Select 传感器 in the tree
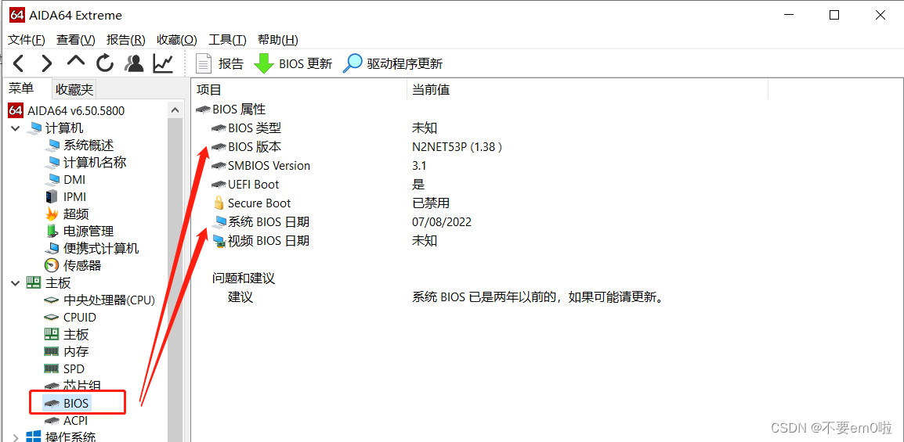This screenshot has height=442, width=904. [73, 265]
